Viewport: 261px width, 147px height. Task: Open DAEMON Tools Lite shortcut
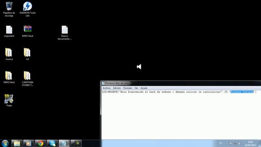(27, 9)
